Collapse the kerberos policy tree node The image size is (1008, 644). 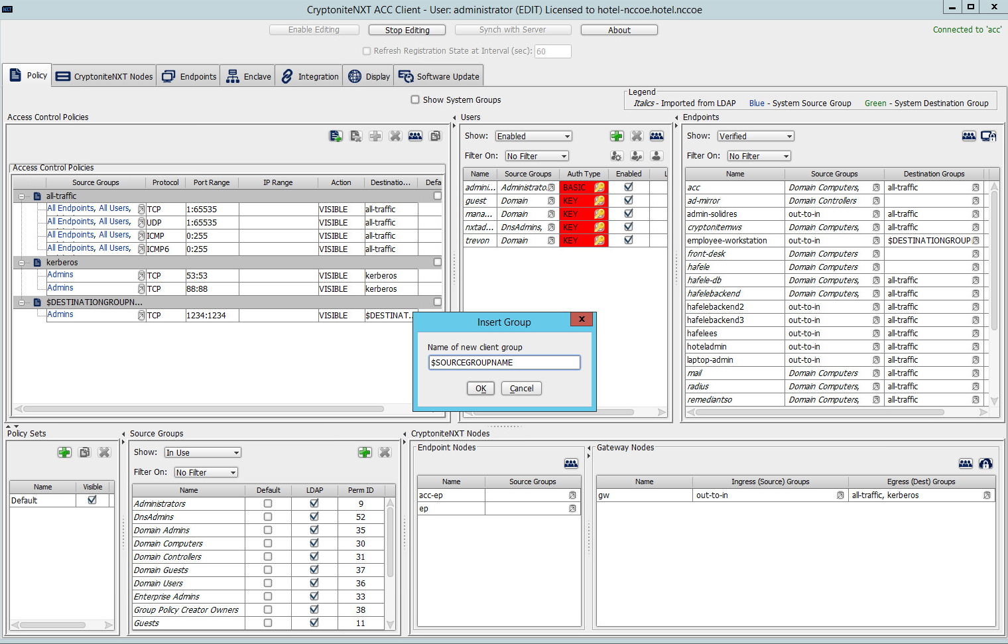click(21, 263)
